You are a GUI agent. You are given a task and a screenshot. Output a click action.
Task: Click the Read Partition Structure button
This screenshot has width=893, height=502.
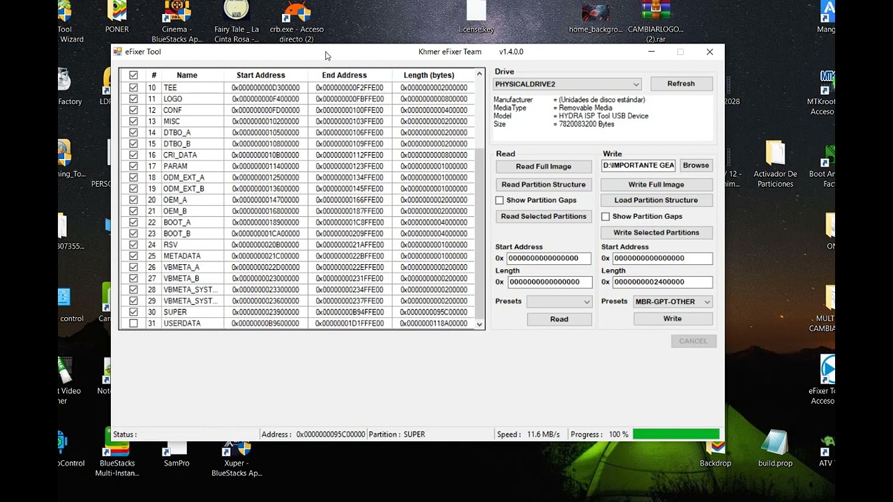click(543, 185)
